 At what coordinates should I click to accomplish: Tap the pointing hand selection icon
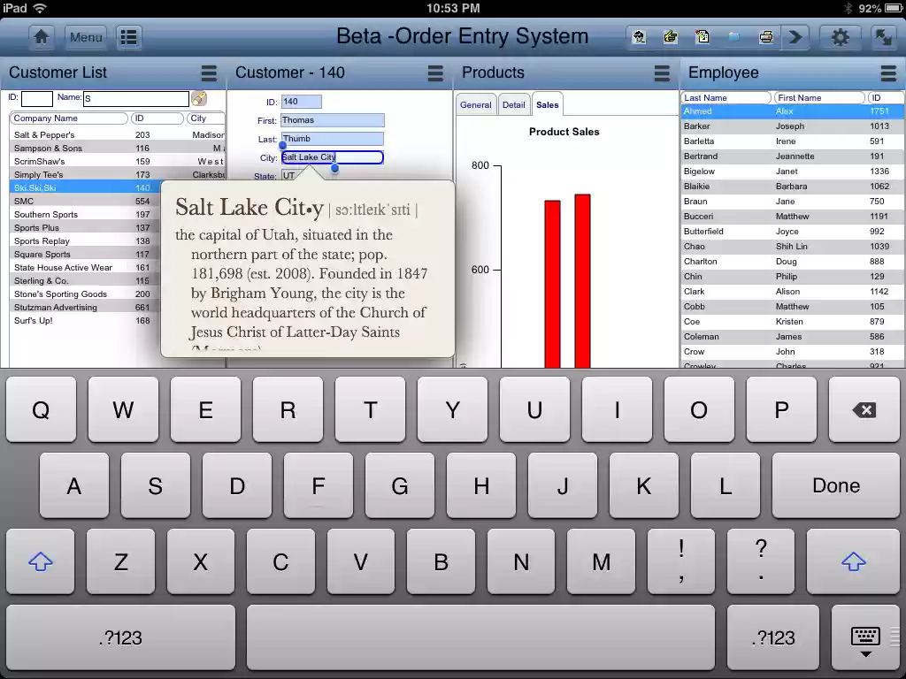point(670,36)
